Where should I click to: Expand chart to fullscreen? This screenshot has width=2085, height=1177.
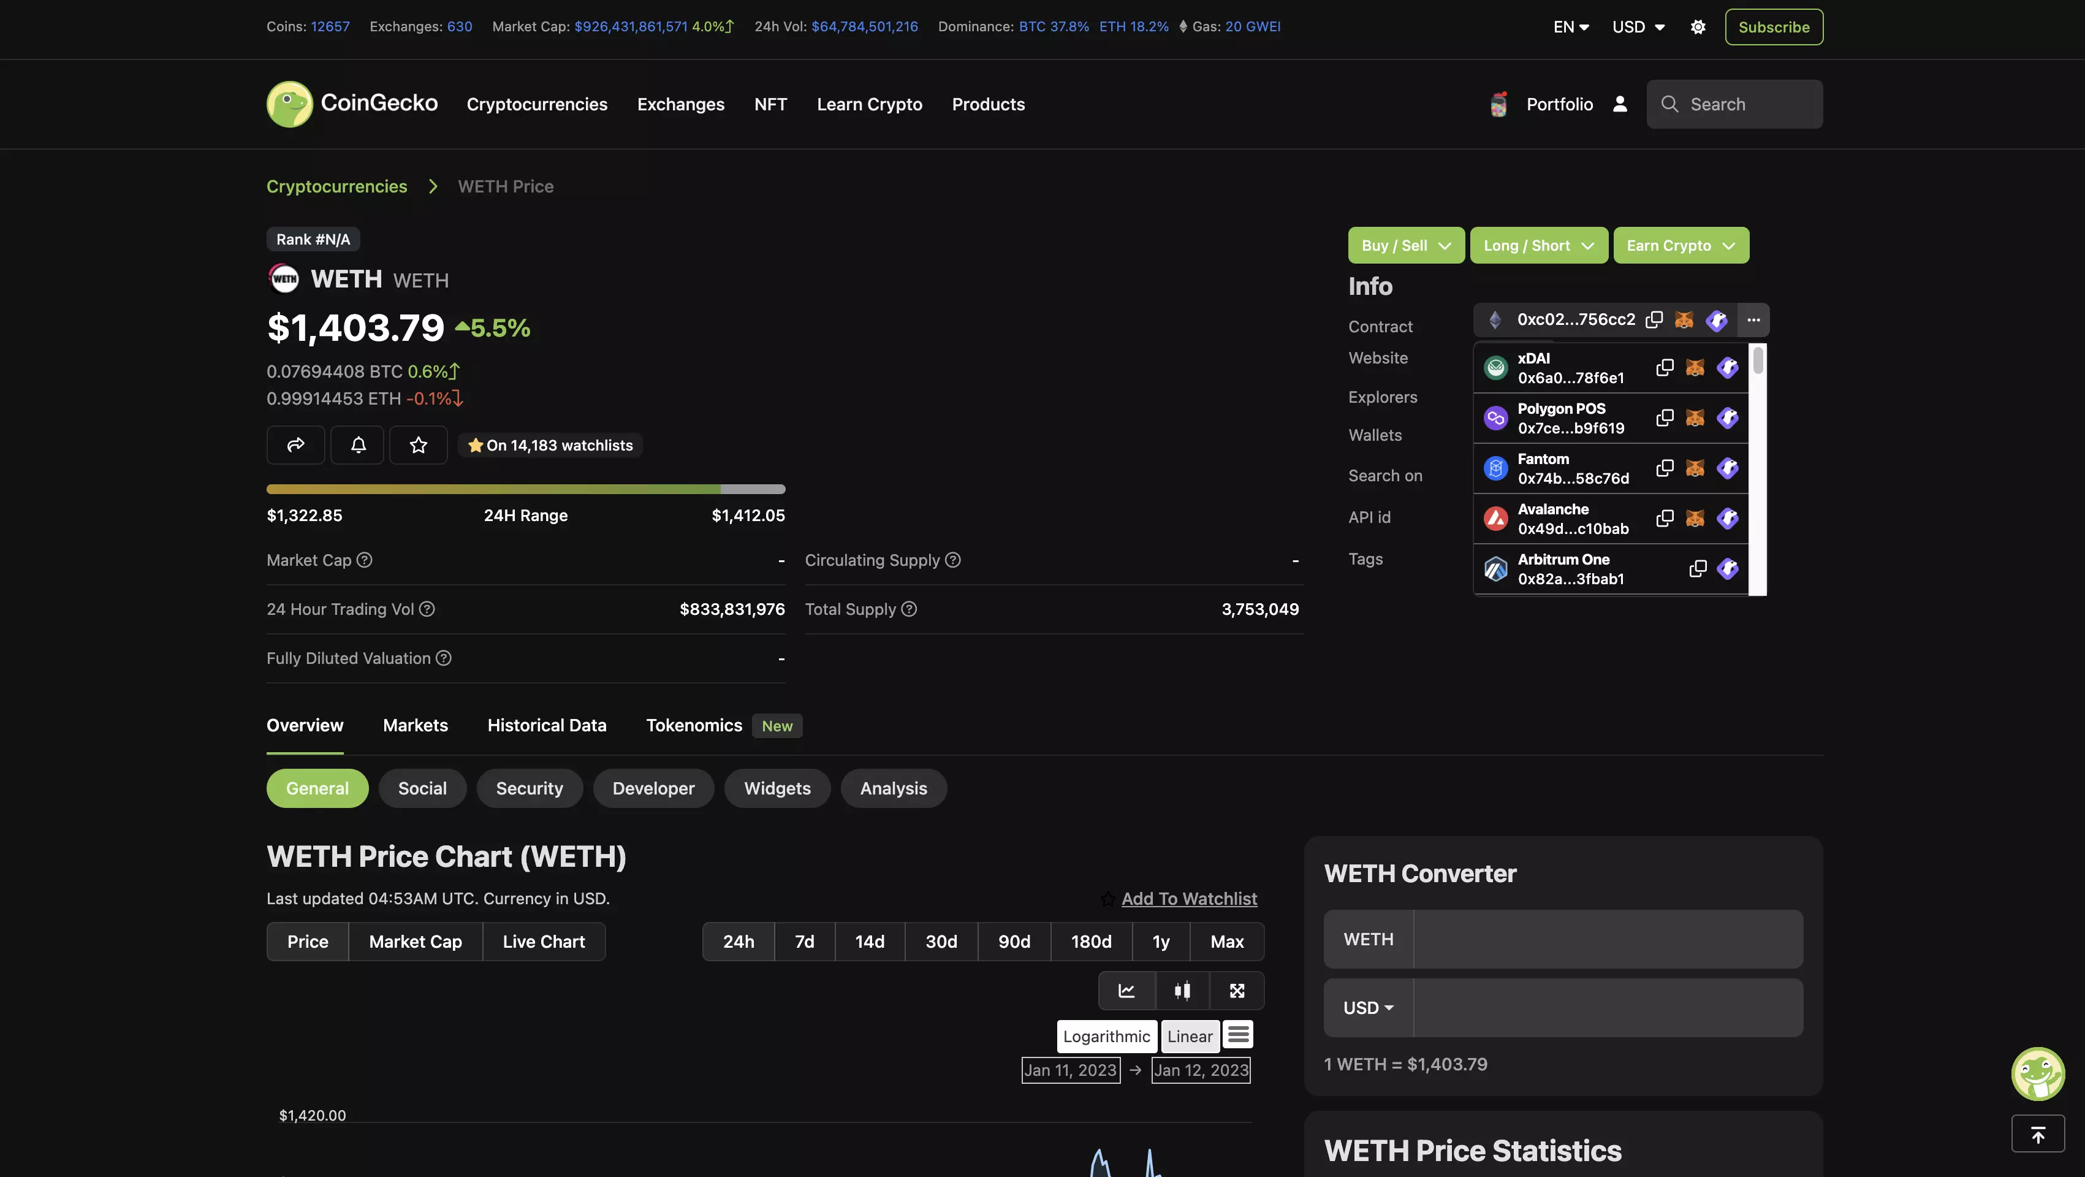tap(1236, 990)
